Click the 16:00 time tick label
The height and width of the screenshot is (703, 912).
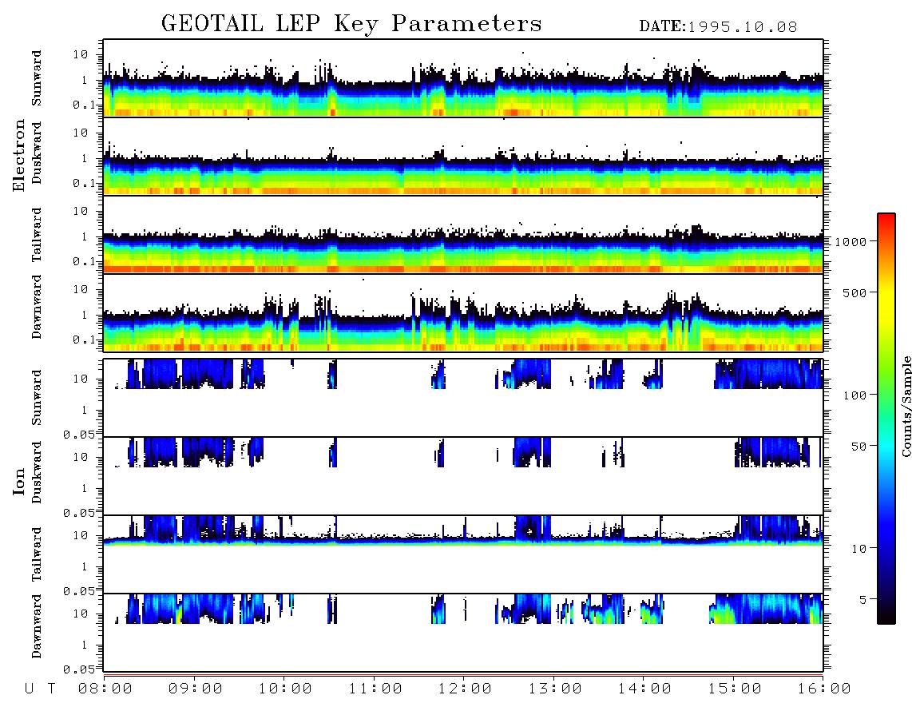click(x=823, y=689)
